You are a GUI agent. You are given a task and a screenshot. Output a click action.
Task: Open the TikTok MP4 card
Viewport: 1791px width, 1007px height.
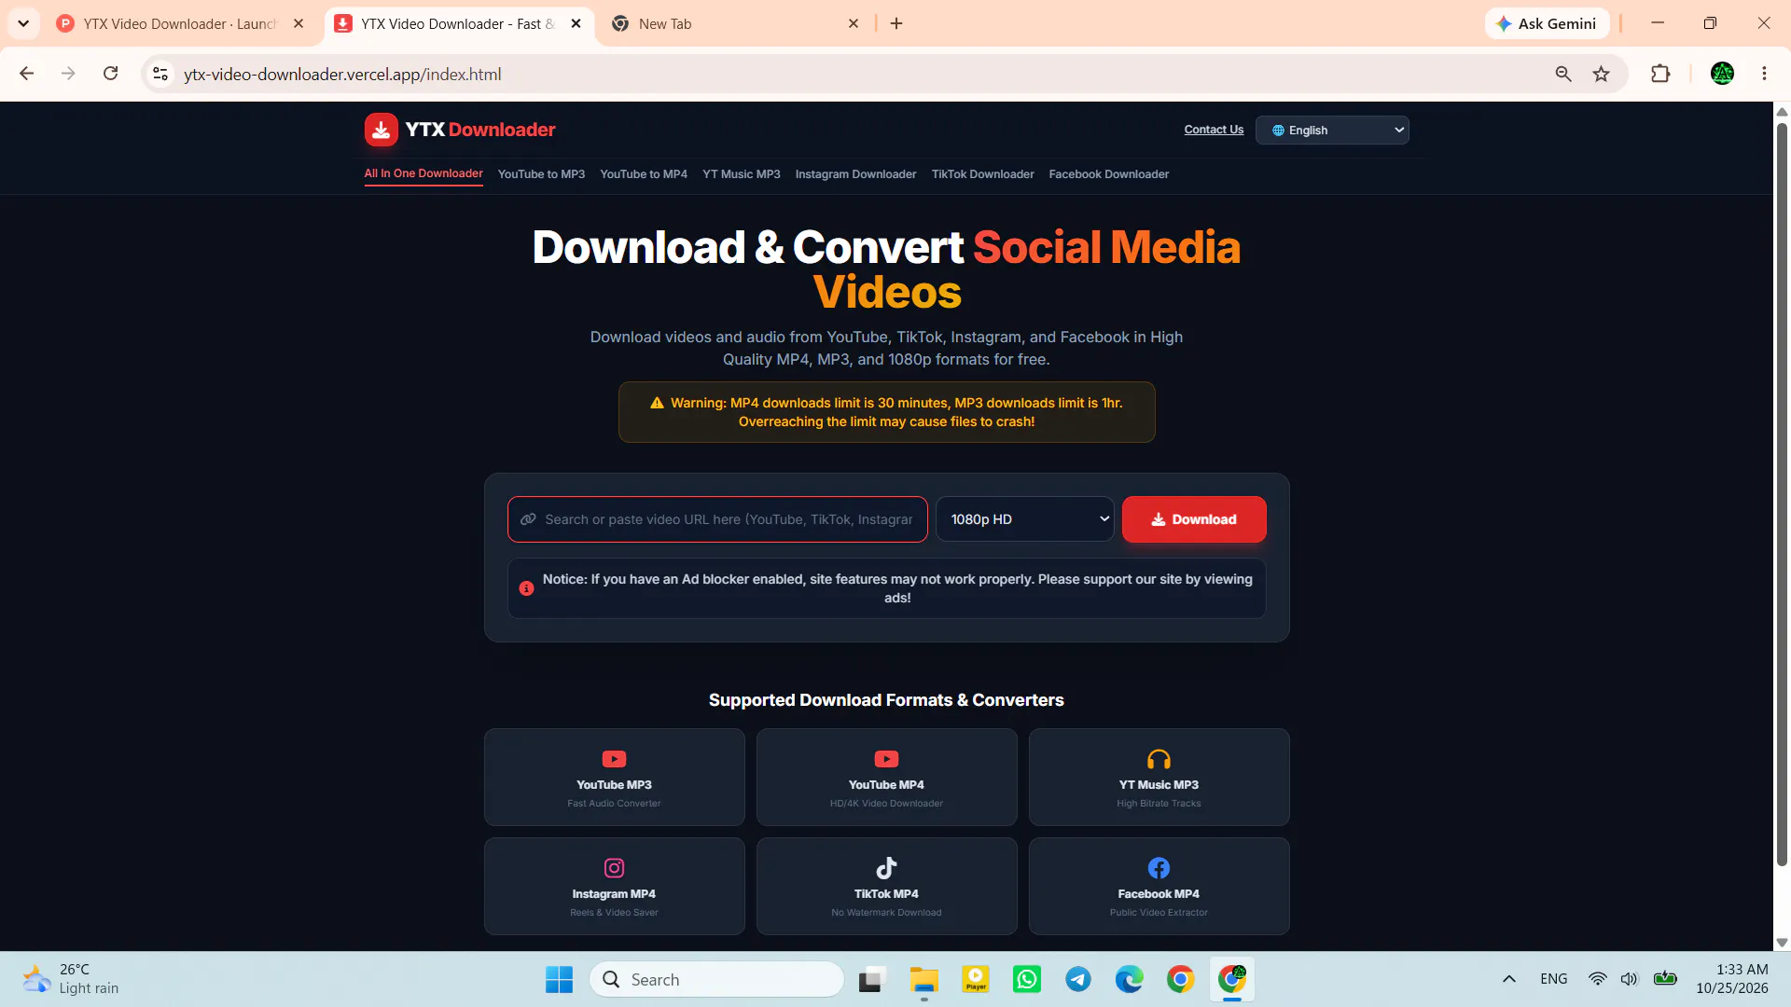coord(886,886)
